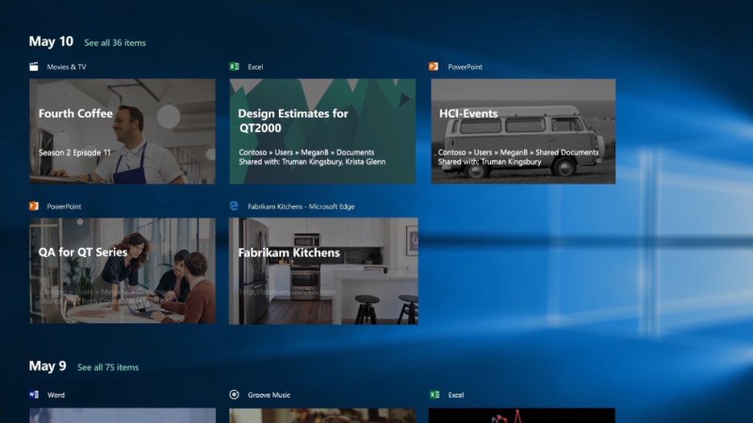Click the Movies & TV app label
The height and width of the screenshot is (423, 753).
click(66, 67)
